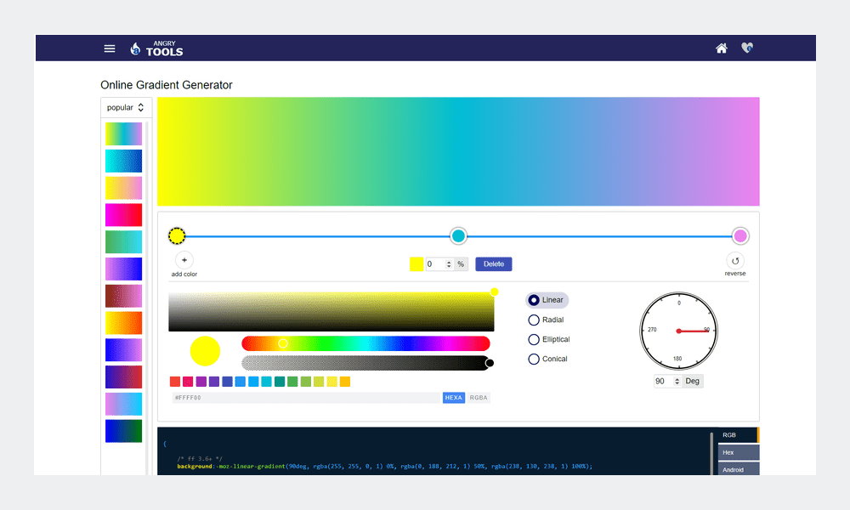Click the Delete color stop button

[x=494, y=264]
